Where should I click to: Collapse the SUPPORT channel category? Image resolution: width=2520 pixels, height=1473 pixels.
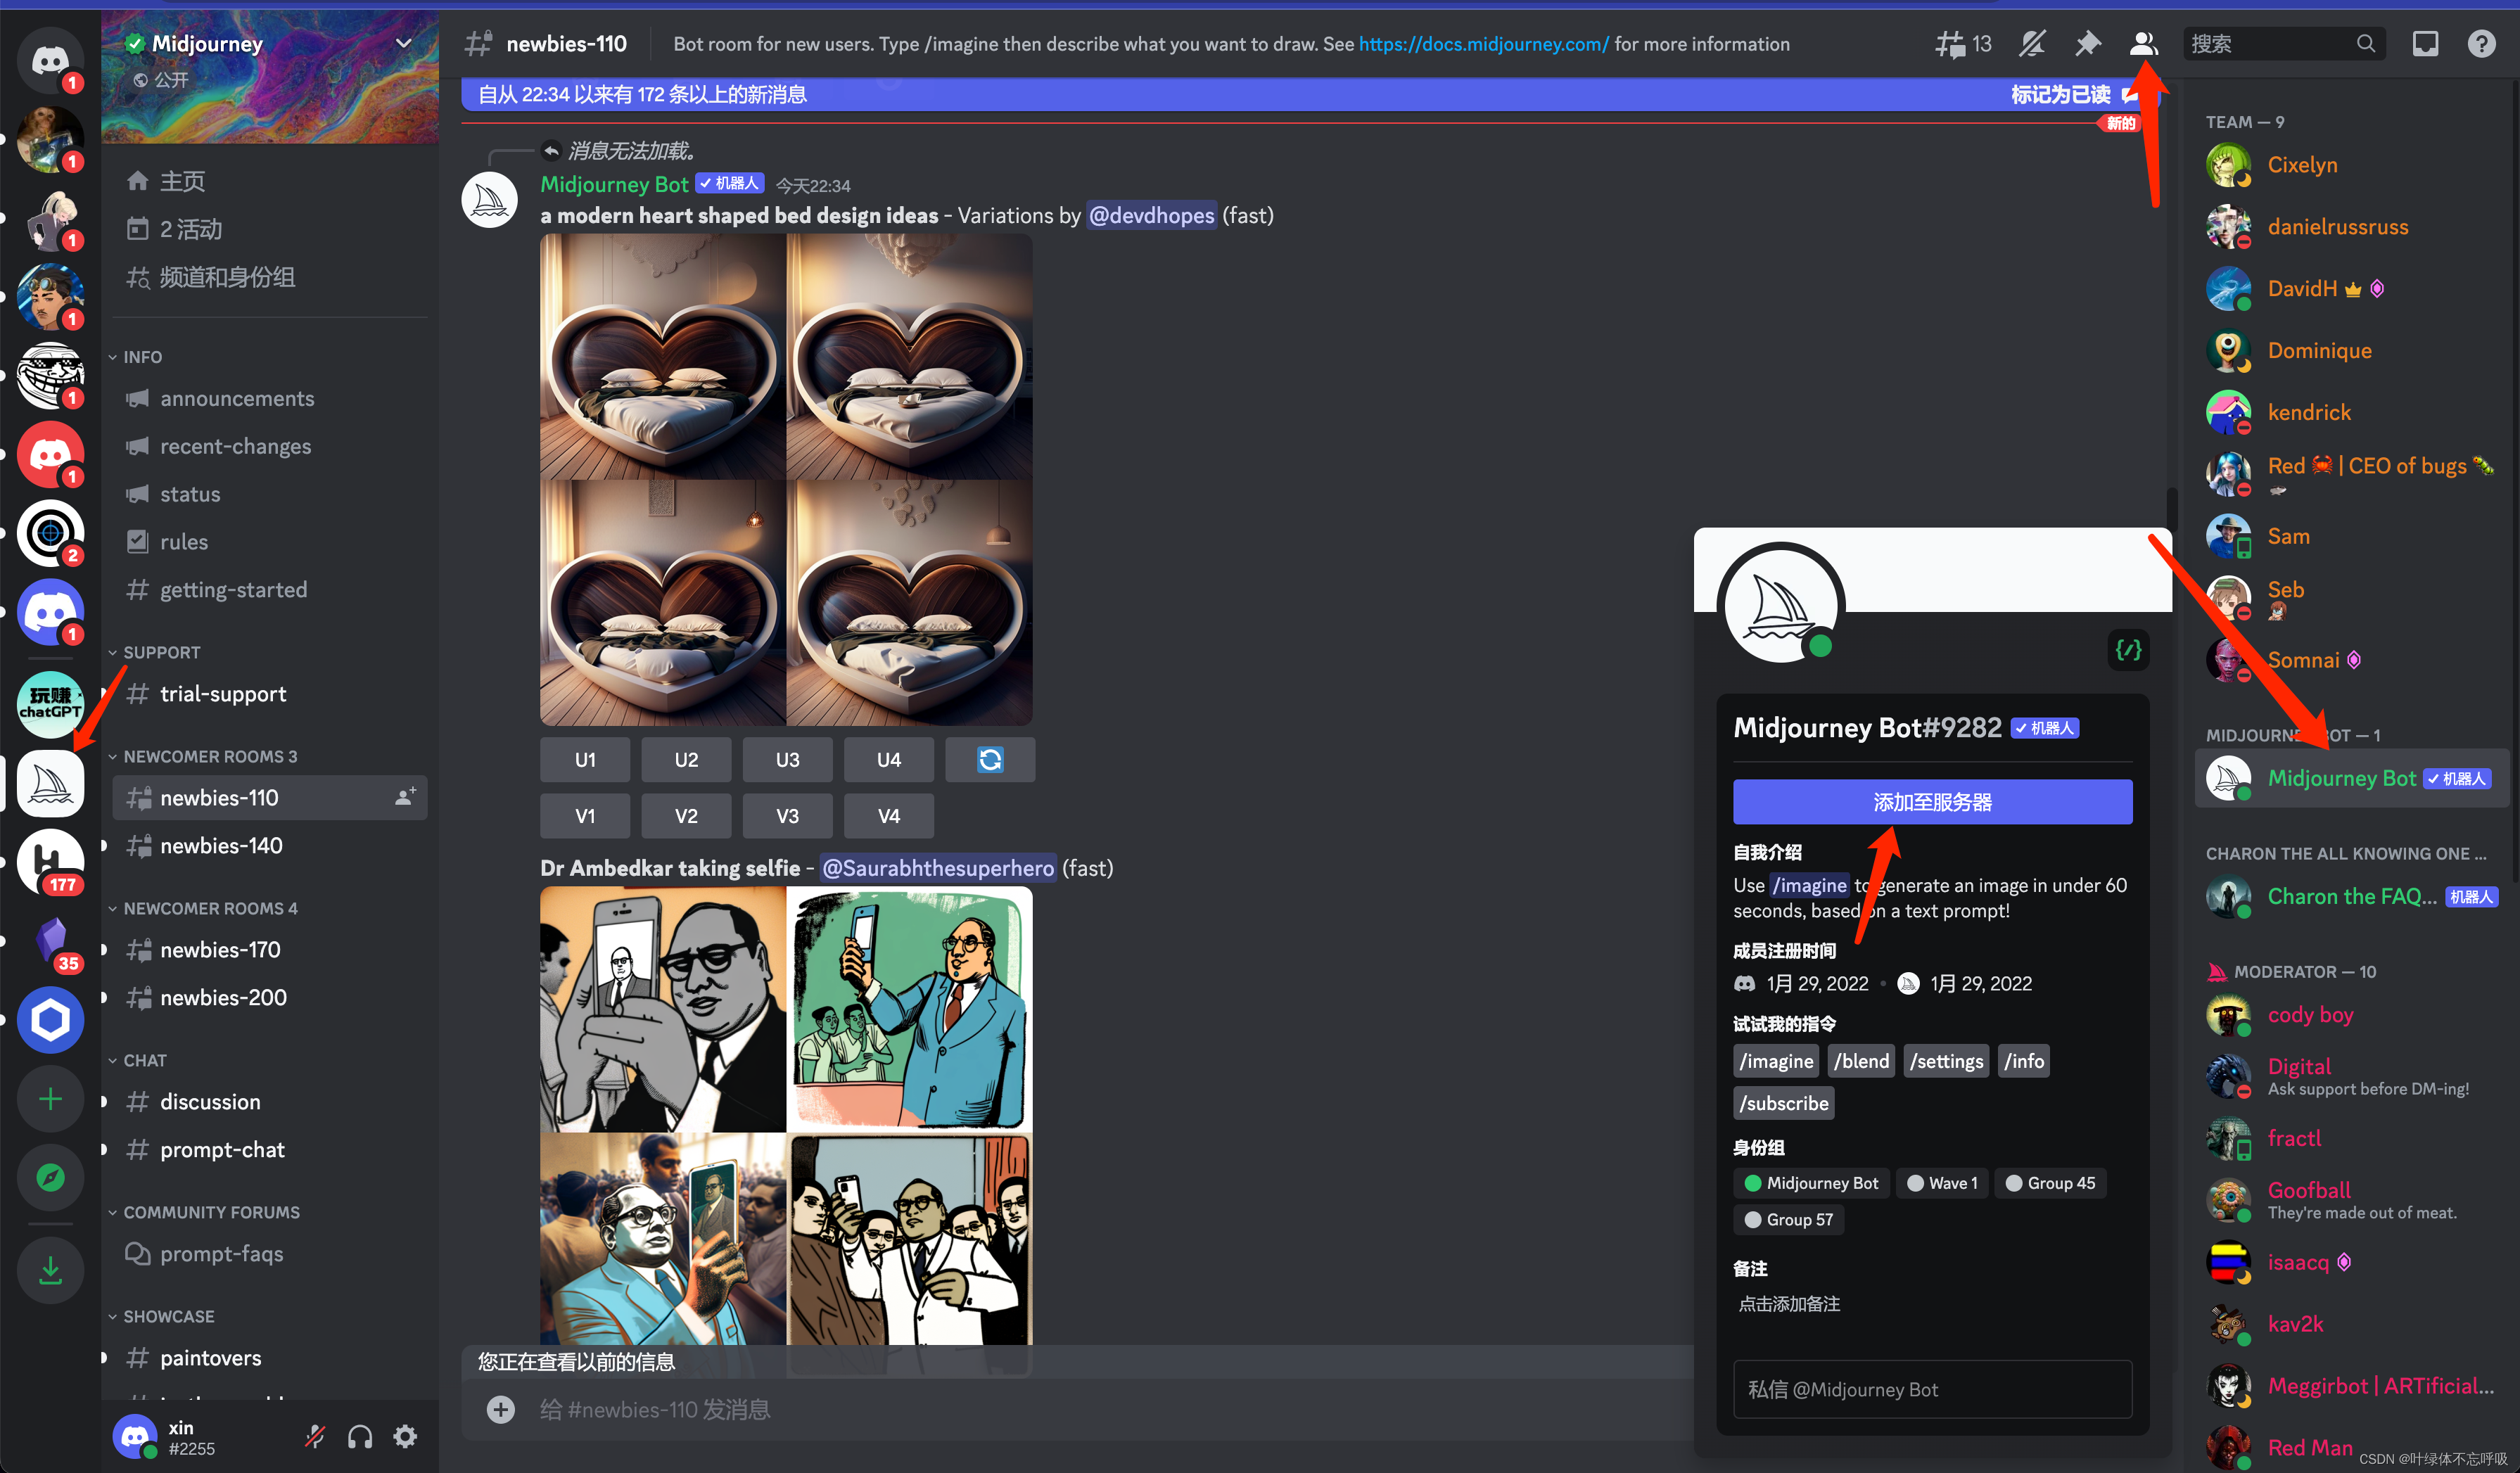click(x=161, y=652)
